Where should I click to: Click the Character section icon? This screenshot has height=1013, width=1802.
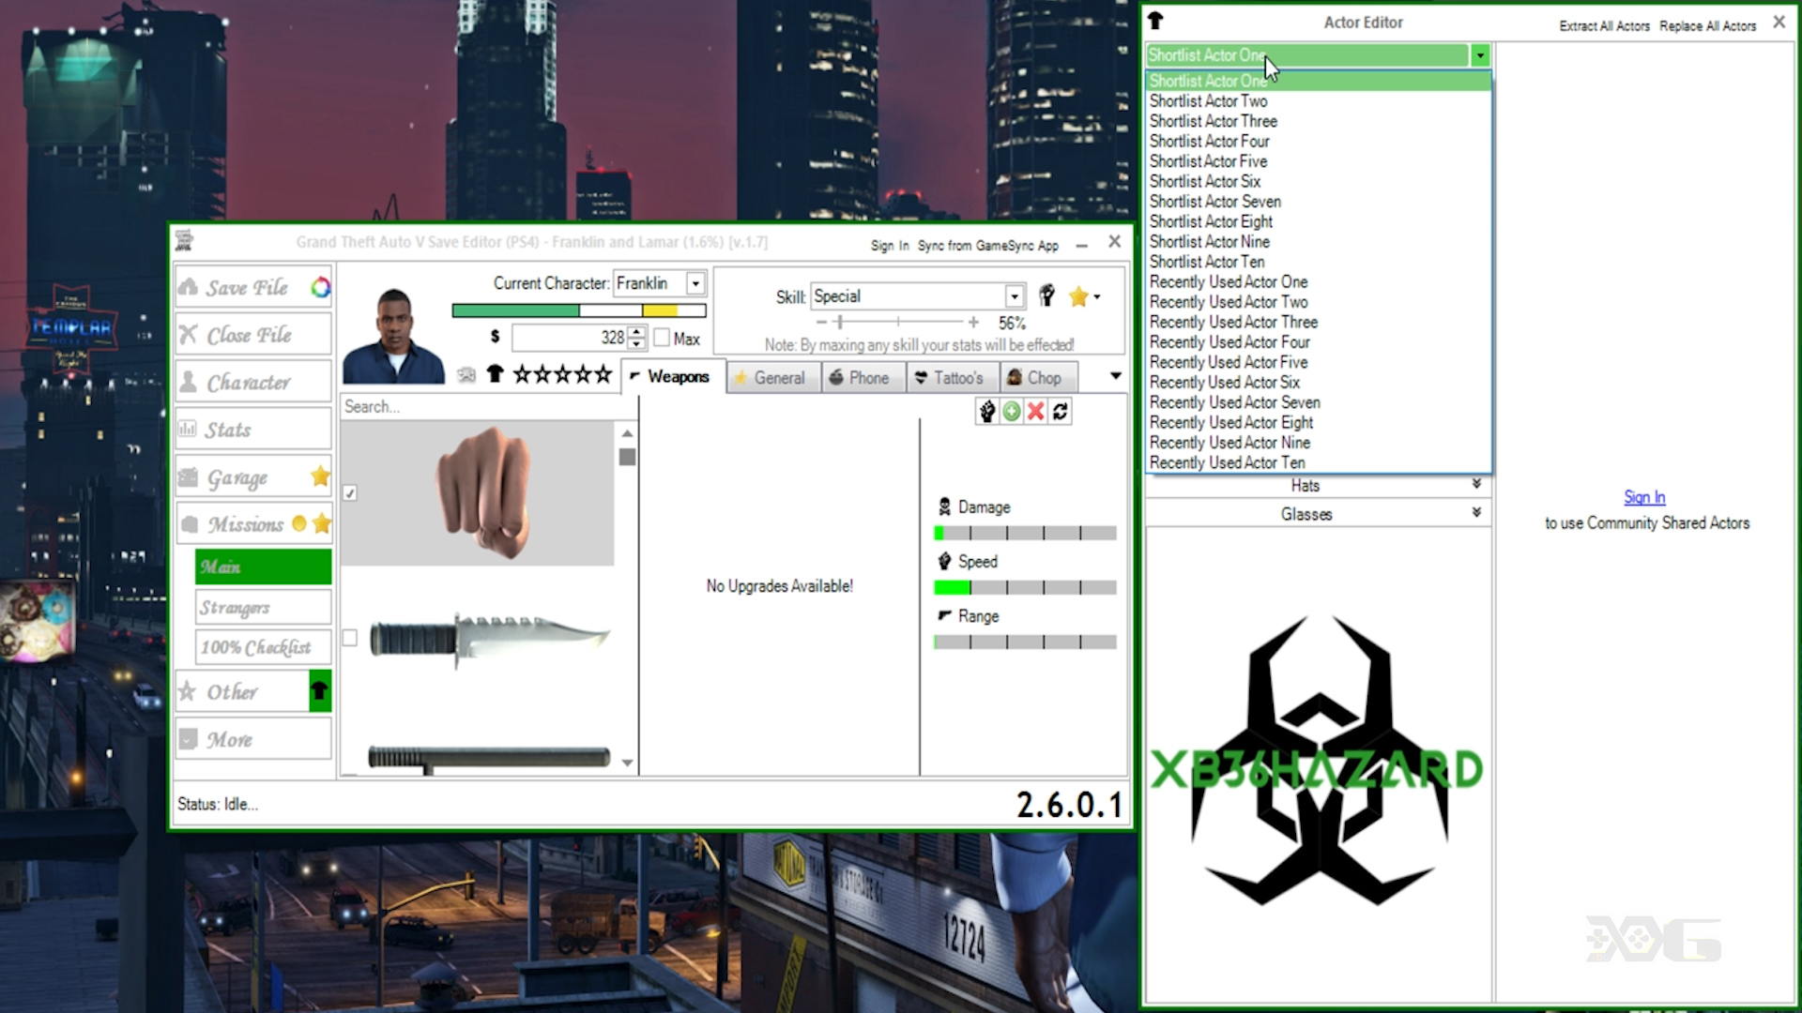pyautogui.click(x=190, y=382)
